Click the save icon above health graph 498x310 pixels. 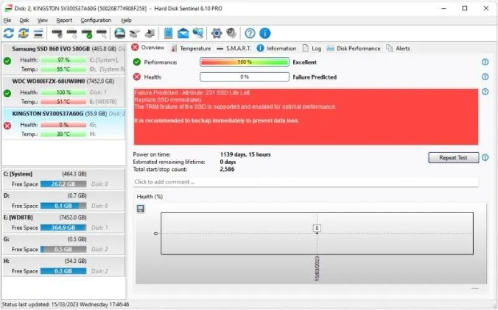(x=141, y=208)
